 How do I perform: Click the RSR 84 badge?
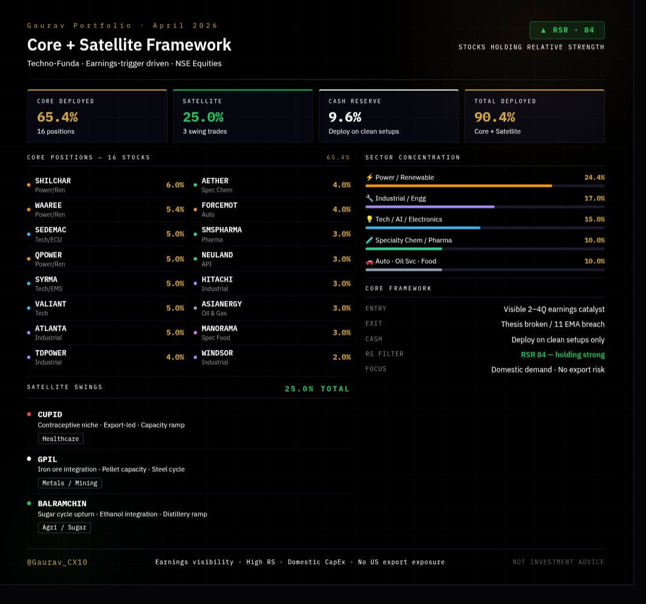567,30
